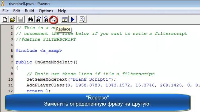200x112 pixels.
Task: Click line number 4 in gutter
Action: tap(12, 45)
